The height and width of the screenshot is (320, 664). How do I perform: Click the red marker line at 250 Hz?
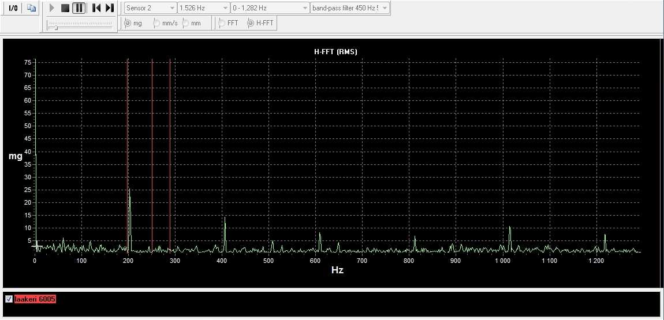152,156
